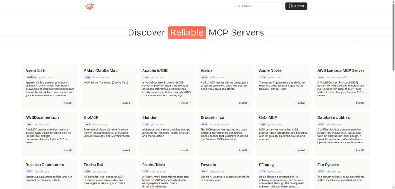The image size is (395, 189).
Task: Open the Apifox card title
Action: pos(207,70)
